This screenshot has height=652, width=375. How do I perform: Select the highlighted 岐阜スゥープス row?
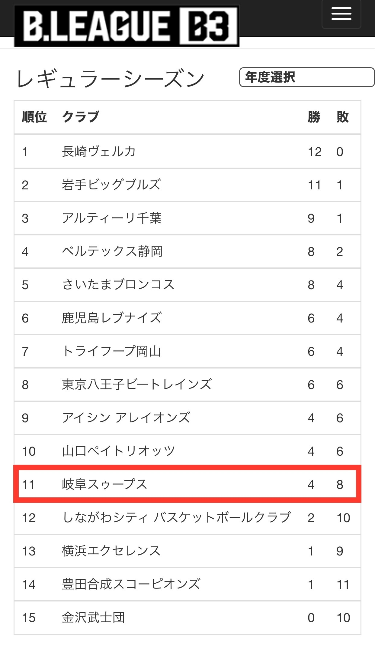click(x=187, y=484)
